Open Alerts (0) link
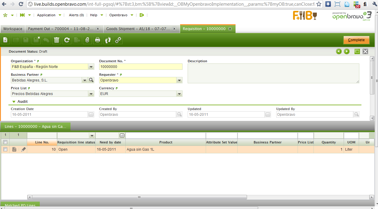Image resolution: width=378 pixels, height=209 pixels. 77,15
